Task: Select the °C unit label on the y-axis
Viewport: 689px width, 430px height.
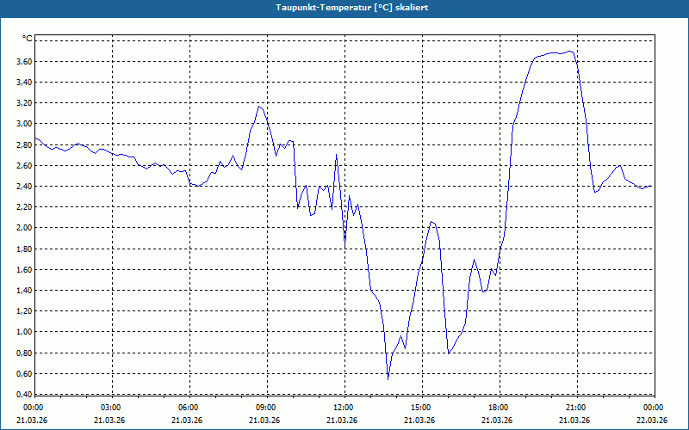Action: pyautogui.click(x=27, y=39)
